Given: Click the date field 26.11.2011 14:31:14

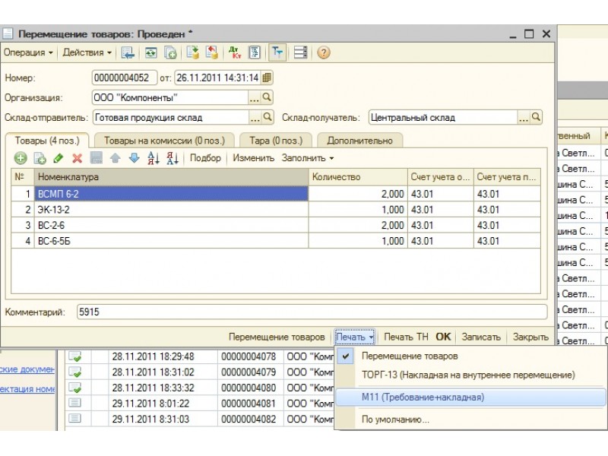Looking at the screenshot, I should 218,78.
